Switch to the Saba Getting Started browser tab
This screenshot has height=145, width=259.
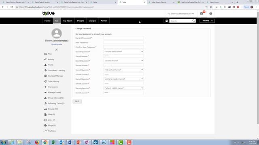coord(15,2)
